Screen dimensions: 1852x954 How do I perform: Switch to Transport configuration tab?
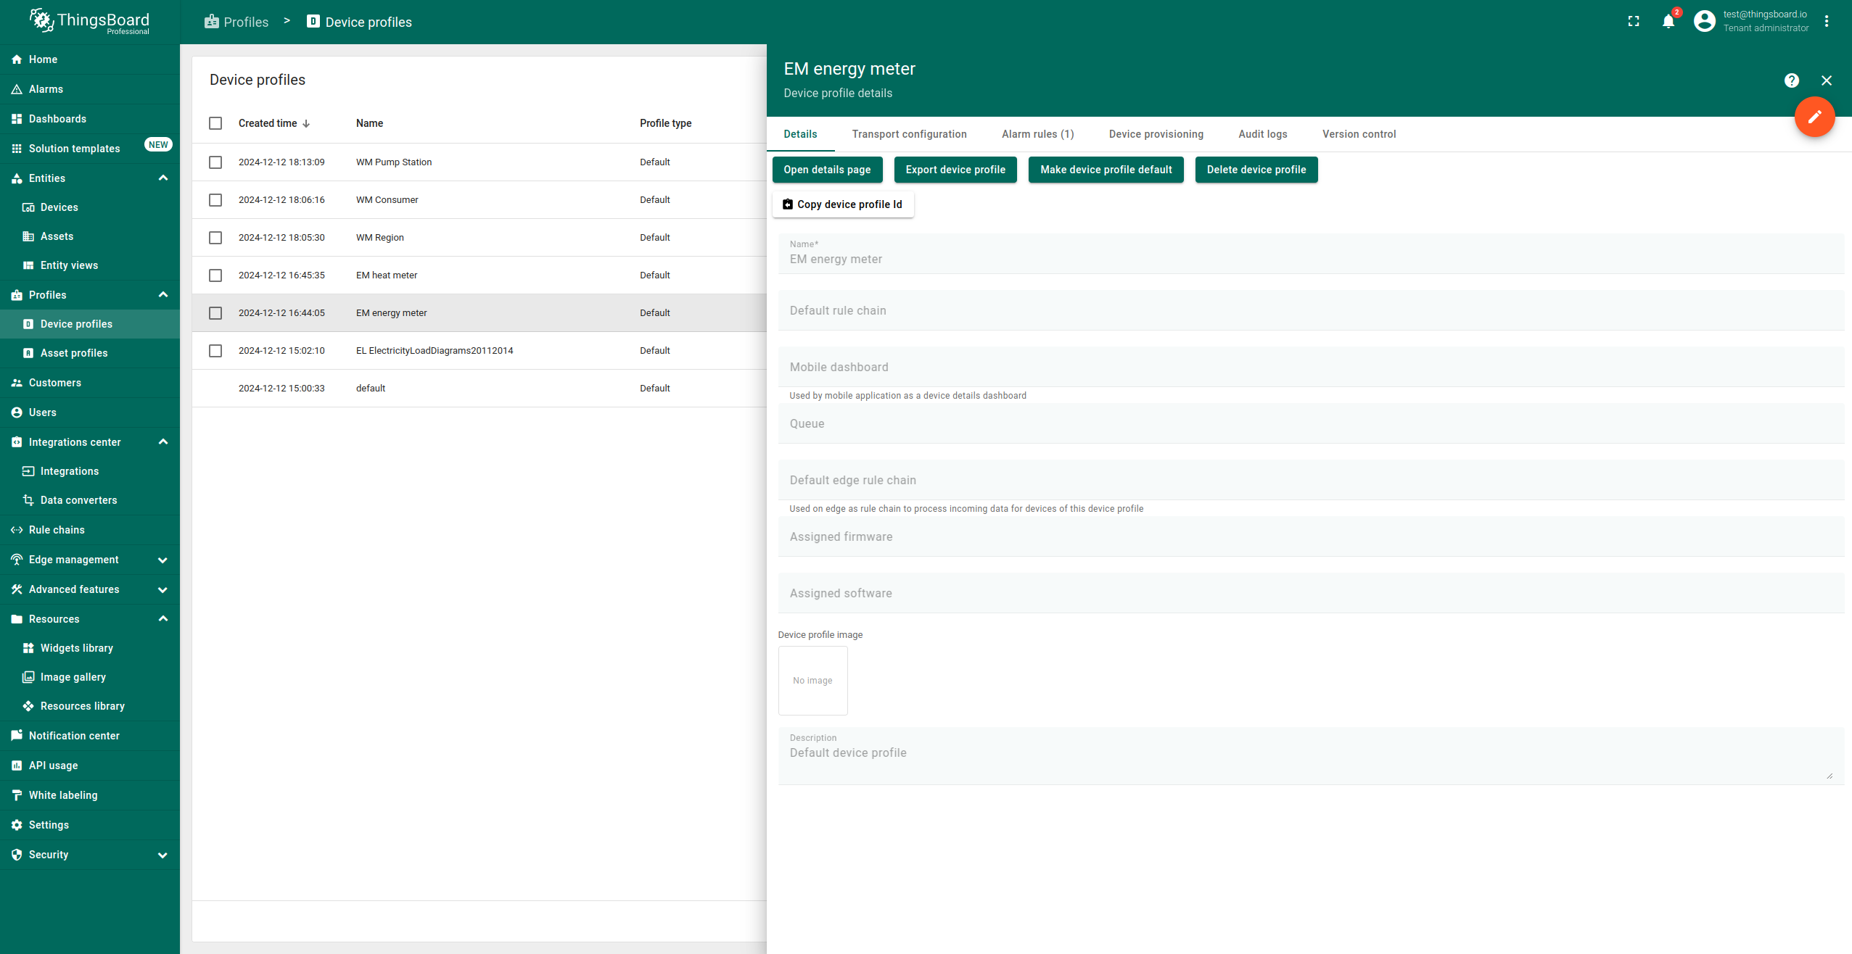click(x=908, y=134)
